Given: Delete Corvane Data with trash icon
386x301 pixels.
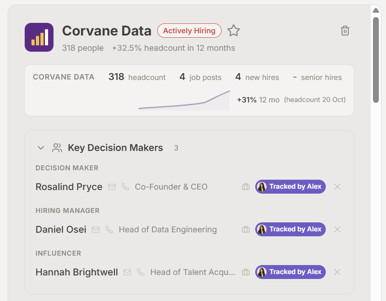Looking at the screenshot, I should point(345,31).
